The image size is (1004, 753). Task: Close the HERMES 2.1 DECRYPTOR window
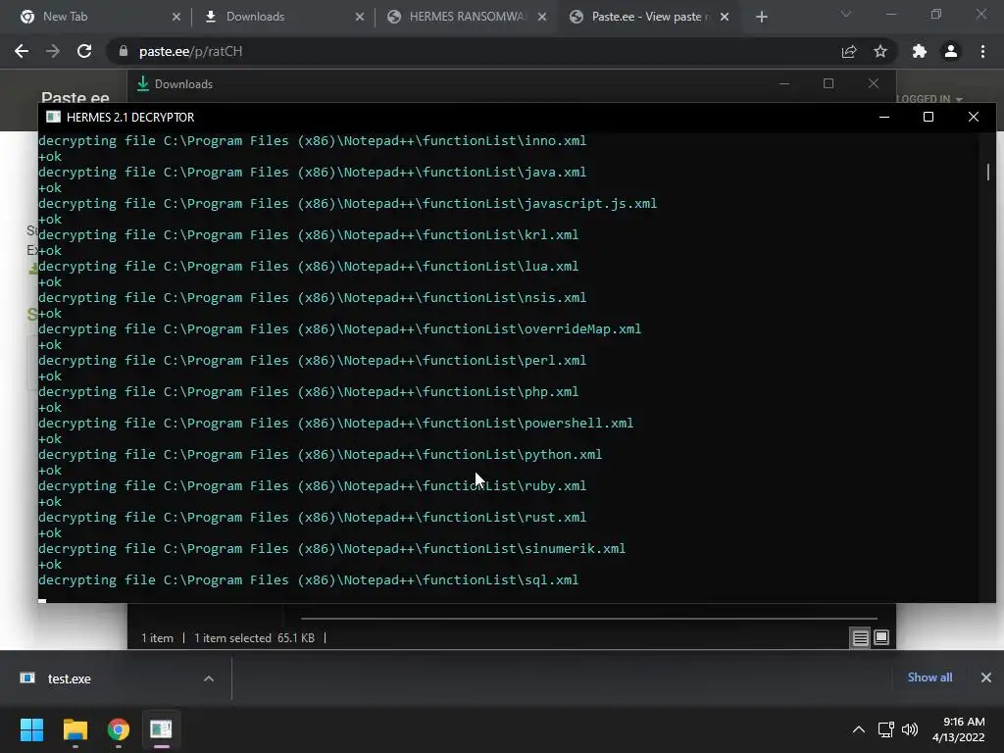974,117
